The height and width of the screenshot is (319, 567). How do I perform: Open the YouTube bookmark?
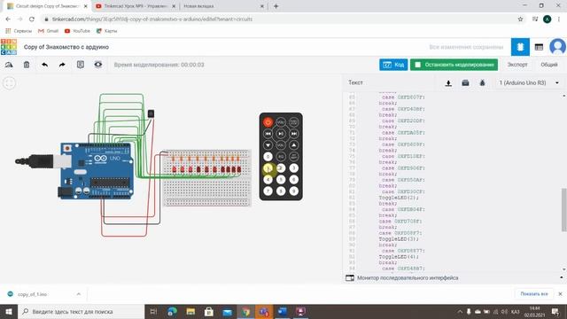click(77, 31)
